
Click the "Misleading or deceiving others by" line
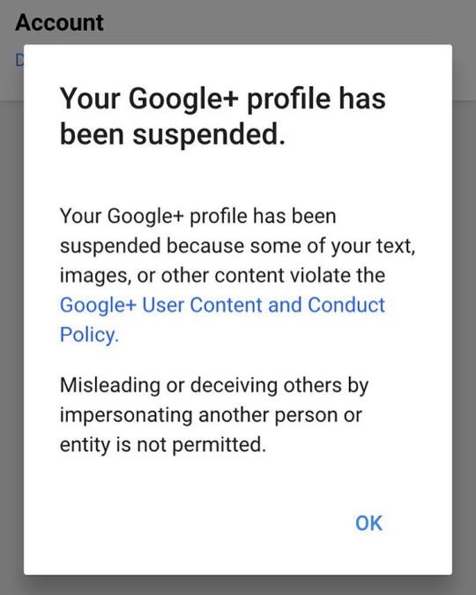coord(214,385)
